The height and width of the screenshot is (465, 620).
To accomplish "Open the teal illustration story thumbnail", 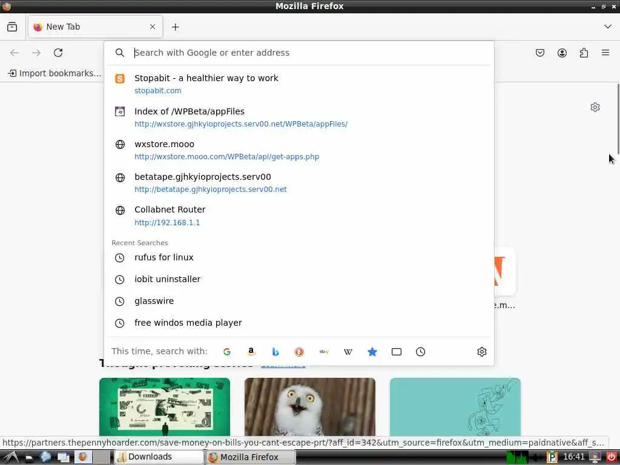I will tap(455, 407).
